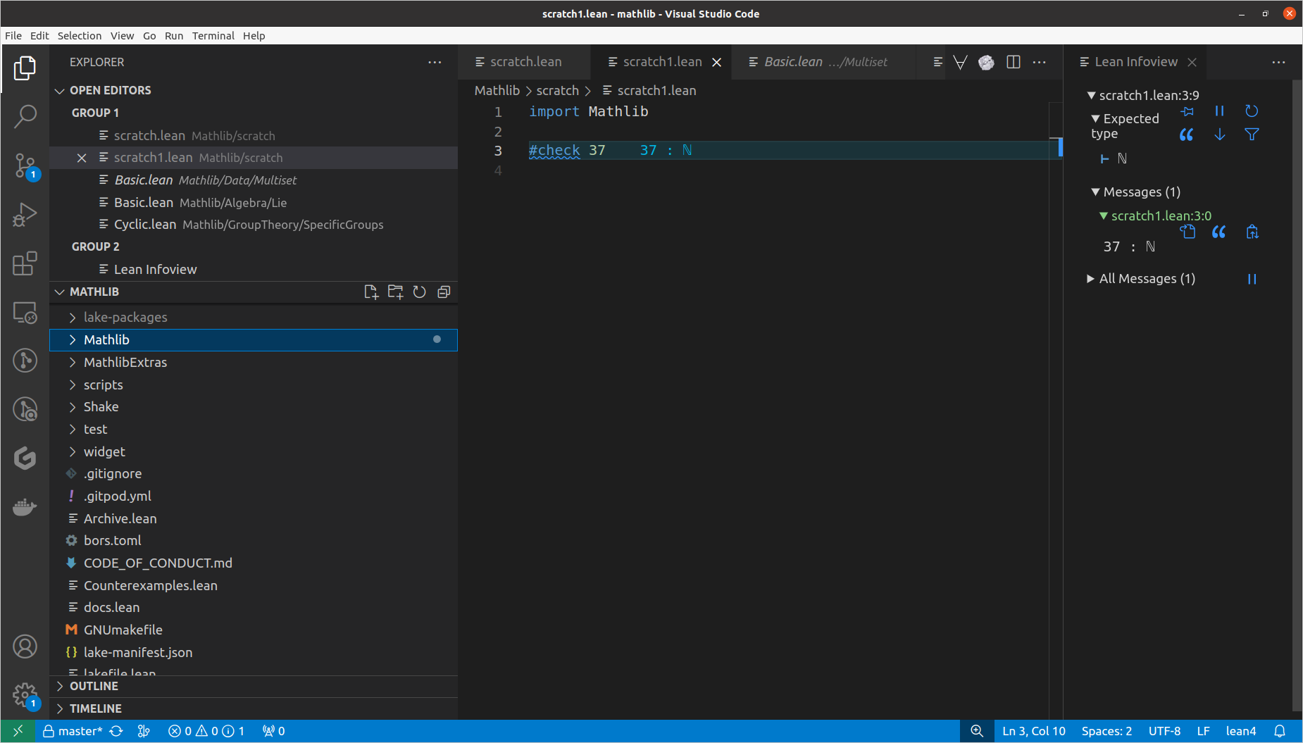
Task: Expand the Mathlib folder
Action: pyautogui.click(x=254, y=340)
